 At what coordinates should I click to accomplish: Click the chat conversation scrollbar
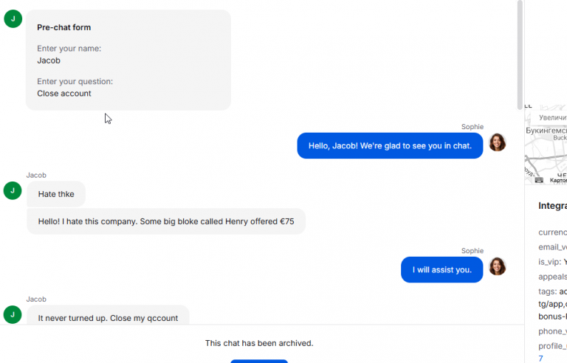520,52
